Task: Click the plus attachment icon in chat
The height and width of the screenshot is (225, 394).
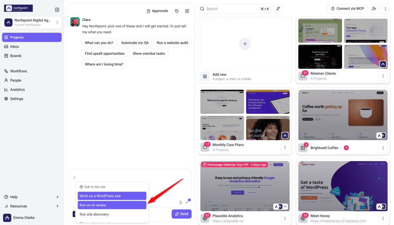Action: tap(187, 202)
